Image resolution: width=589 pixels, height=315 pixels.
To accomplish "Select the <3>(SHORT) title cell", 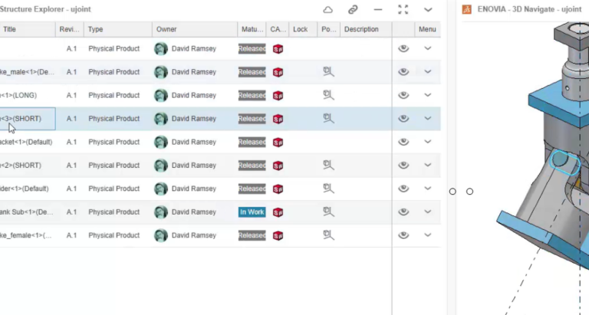I will (28, 119).
